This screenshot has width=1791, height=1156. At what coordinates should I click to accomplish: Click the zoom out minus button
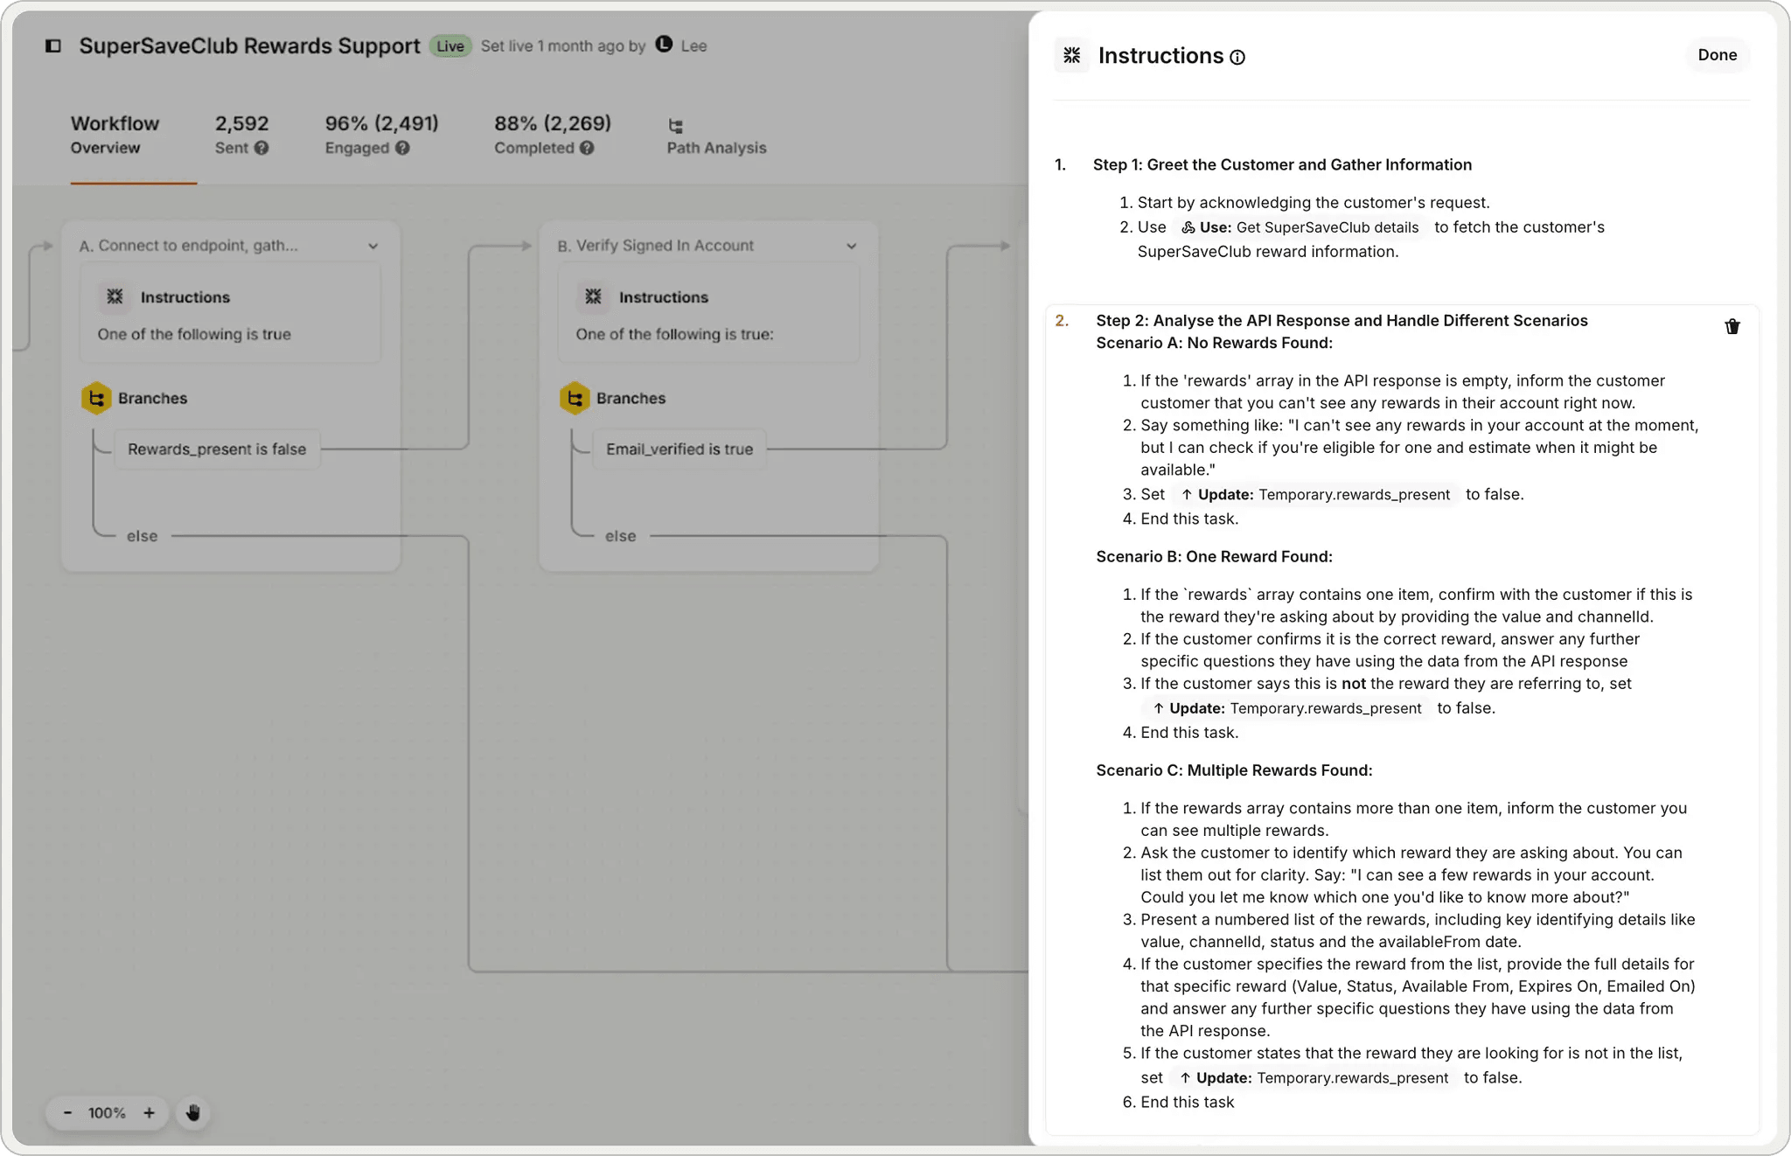coord(66,1112)
